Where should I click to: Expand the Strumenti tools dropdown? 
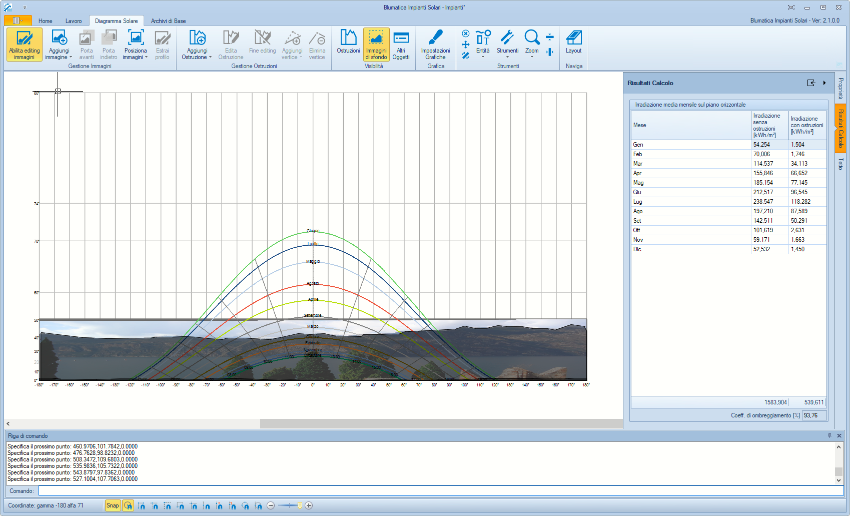(507, 56)
